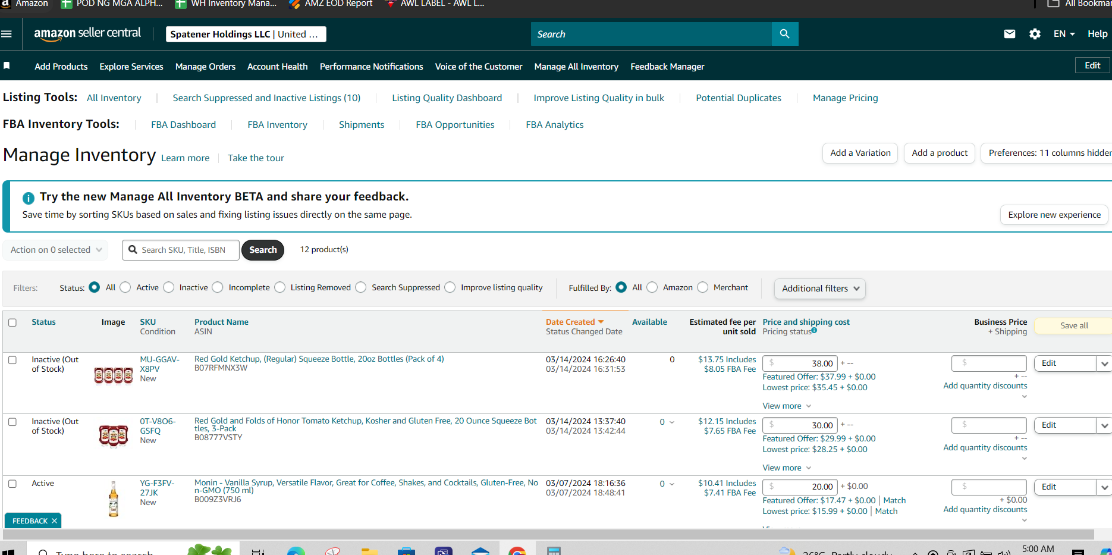Viewport: 1112px width, 555px height.
Task: Open the Action on 0 selected dropdown
Action: [x=56, y=250]
